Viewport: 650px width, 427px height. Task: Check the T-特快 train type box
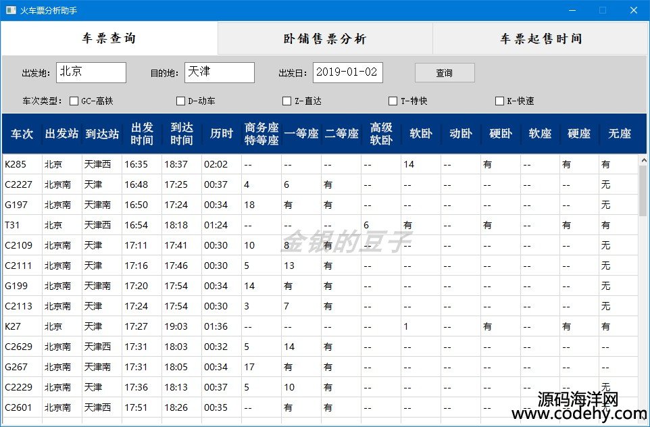click(393, 101)
